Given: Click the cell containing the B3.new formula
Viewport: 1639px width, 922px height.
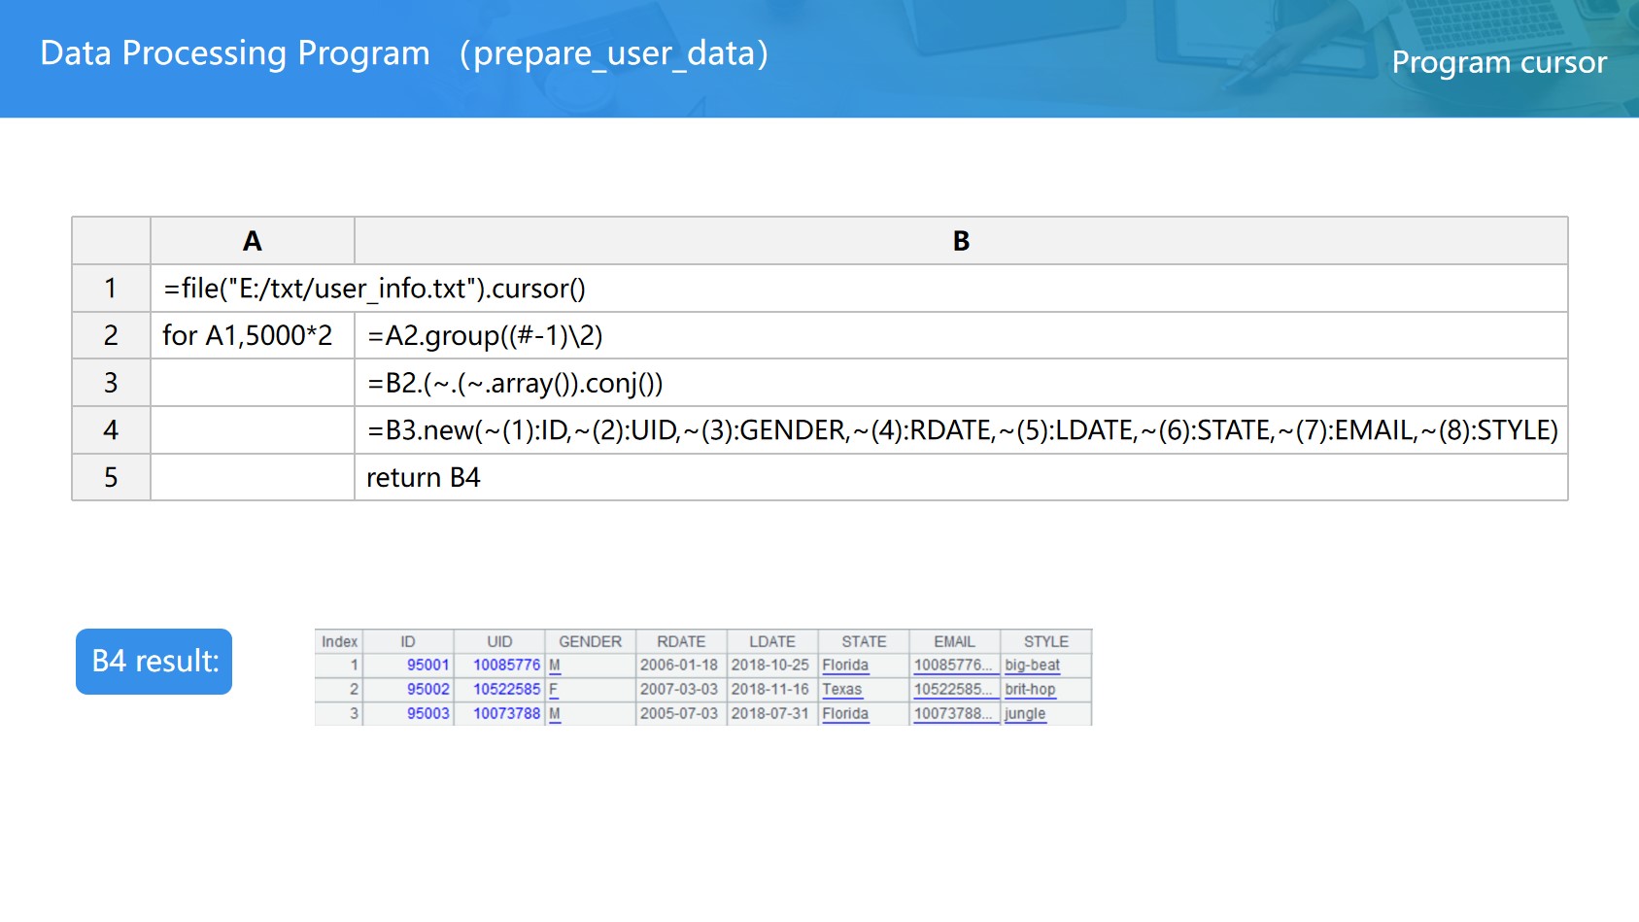Looking at the screenshot, I should pyautogui.click(x=960, y=430).
